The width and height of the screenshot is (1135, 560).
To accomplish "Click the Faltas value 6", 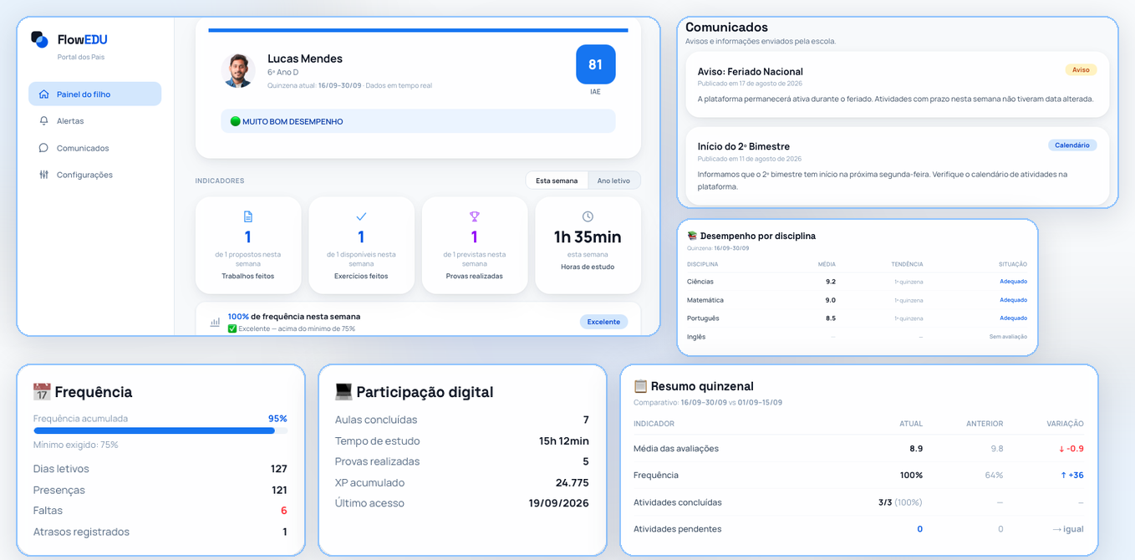I will [284, 511].
